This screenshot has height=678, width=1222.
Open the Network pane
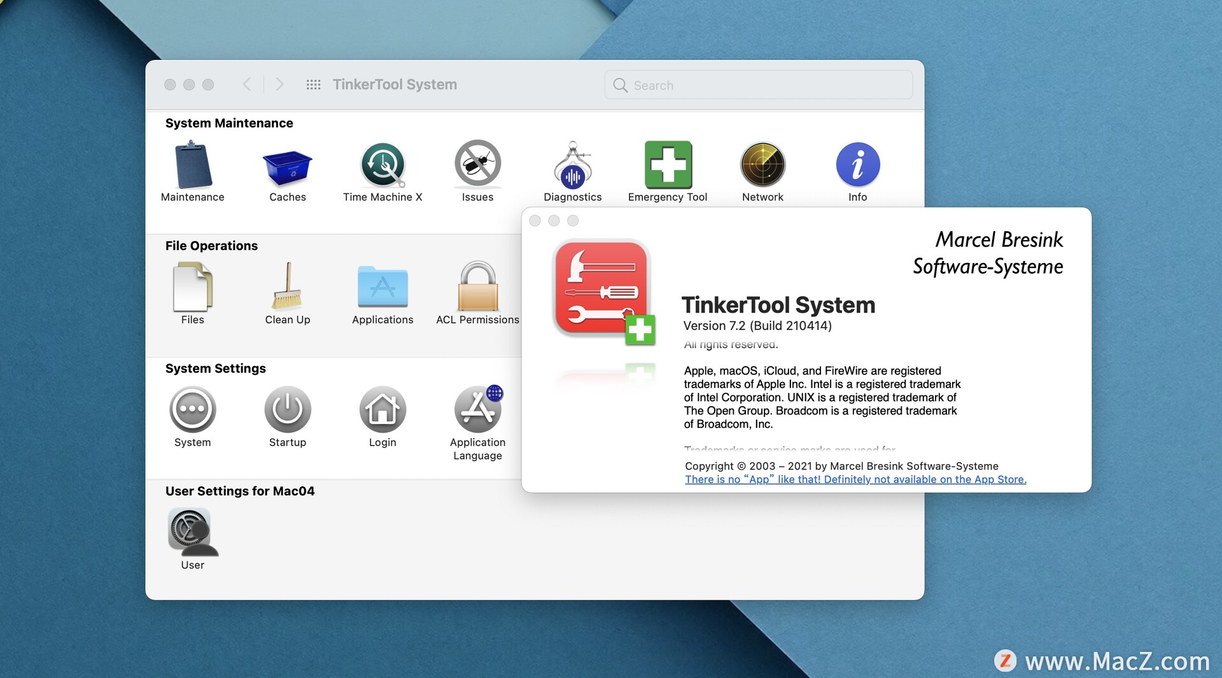(762, 171)
